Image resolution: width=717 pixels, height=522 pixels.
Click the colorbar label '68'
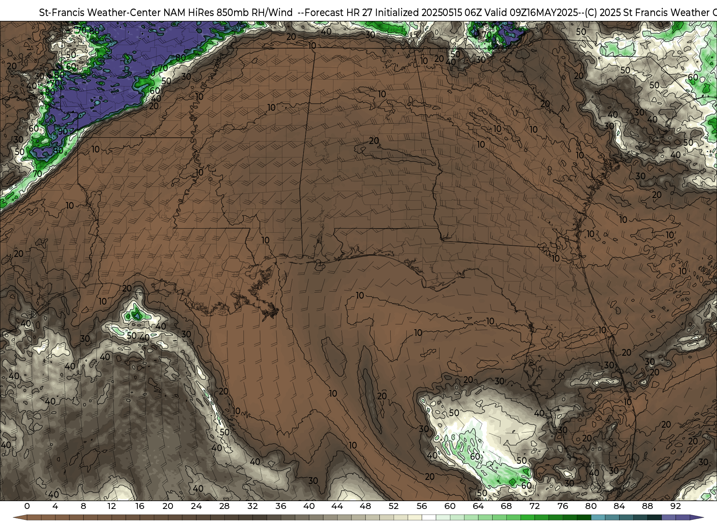(506, 506)
